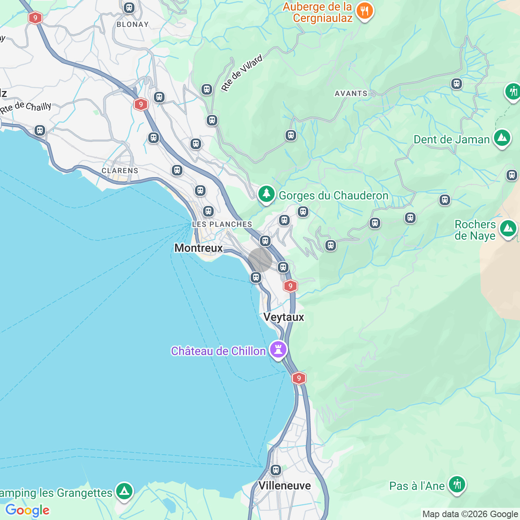Click the Camping les Grangettes tent icon
The height and width of the screenshot is (520, 520).
[x=124, y=492]
